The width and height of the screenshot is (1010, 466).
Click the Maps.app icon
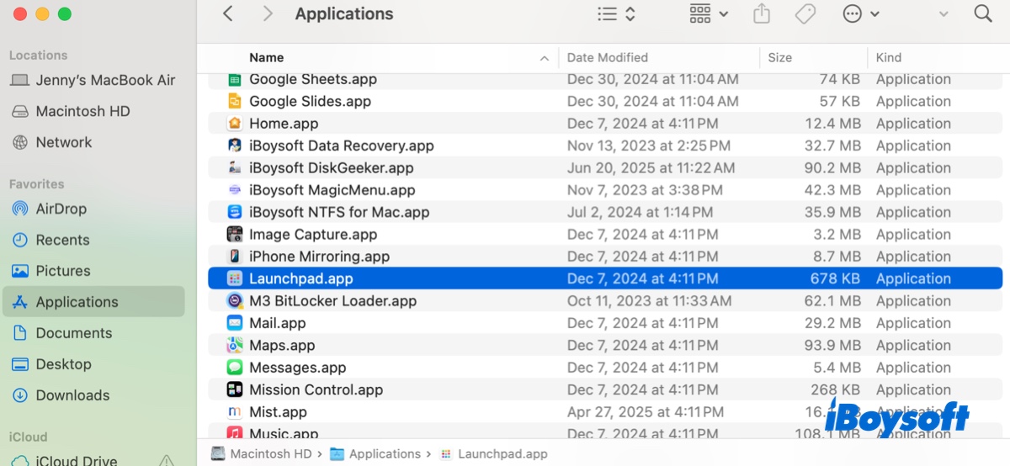235,346
